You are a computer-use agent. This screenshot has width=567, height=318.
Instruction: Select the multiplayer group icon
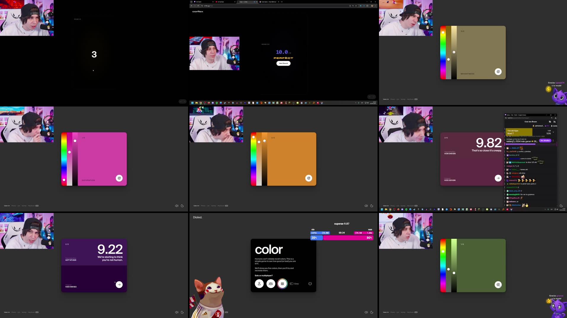coord(271,283)
